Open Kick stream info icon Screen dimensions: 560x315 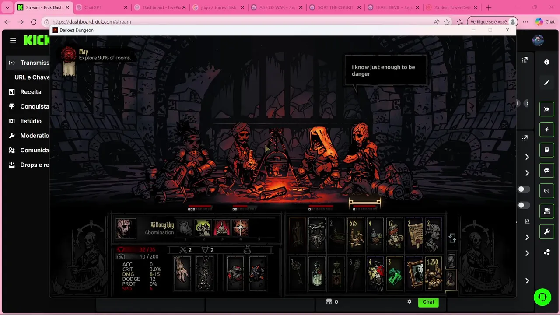(546, 62)
